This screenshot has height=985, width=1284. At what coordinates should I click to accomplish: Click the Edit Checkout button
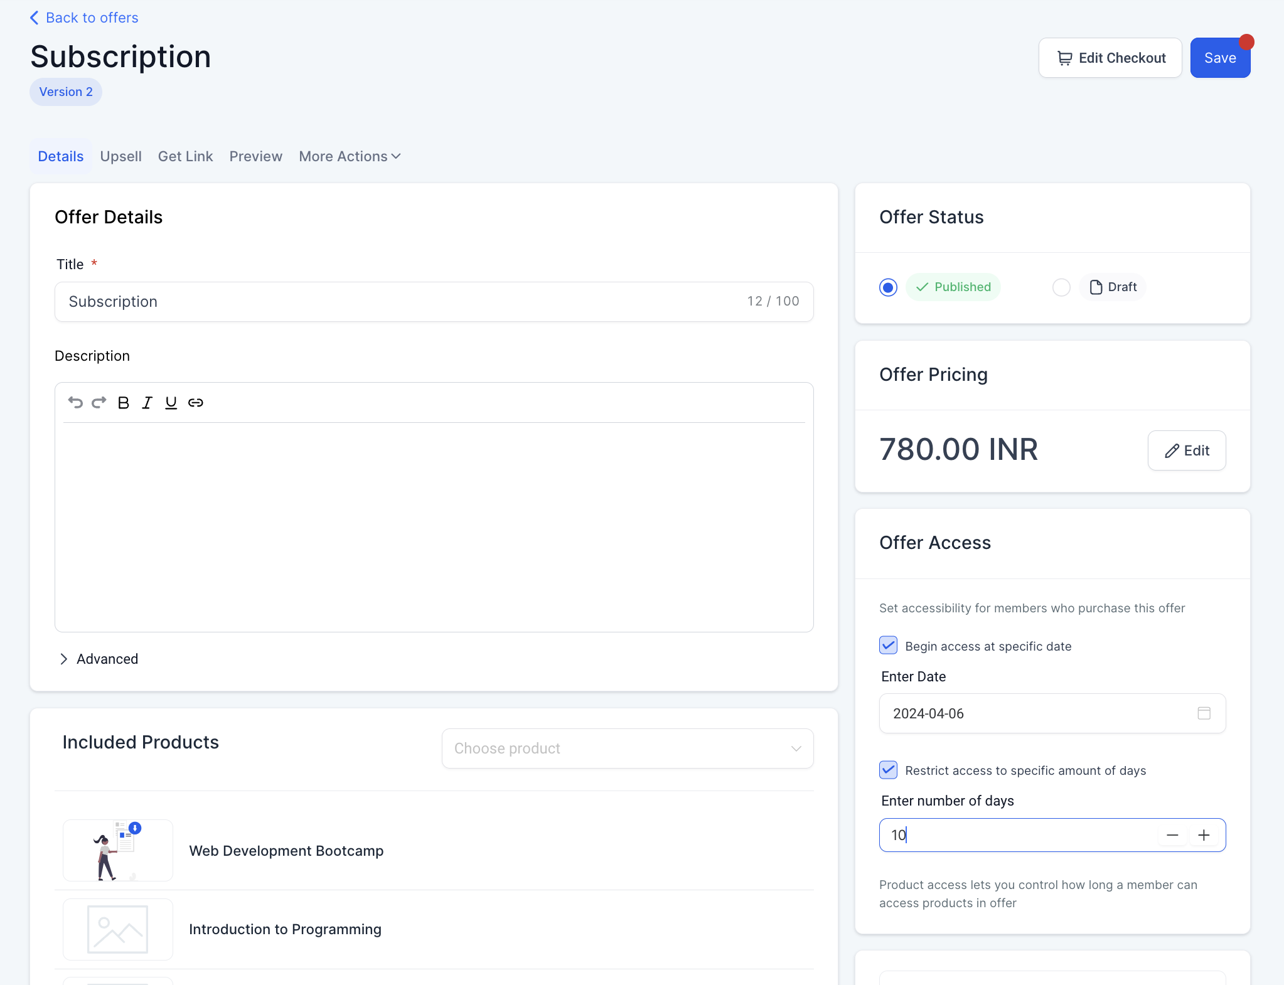click(1110, 58)
